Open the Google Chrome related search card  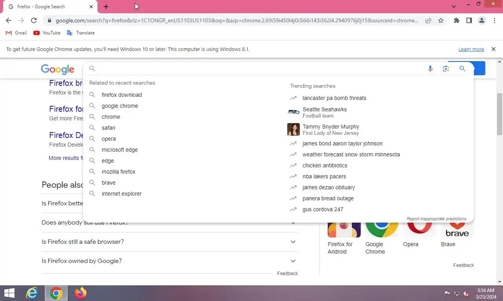click(382, 239)
